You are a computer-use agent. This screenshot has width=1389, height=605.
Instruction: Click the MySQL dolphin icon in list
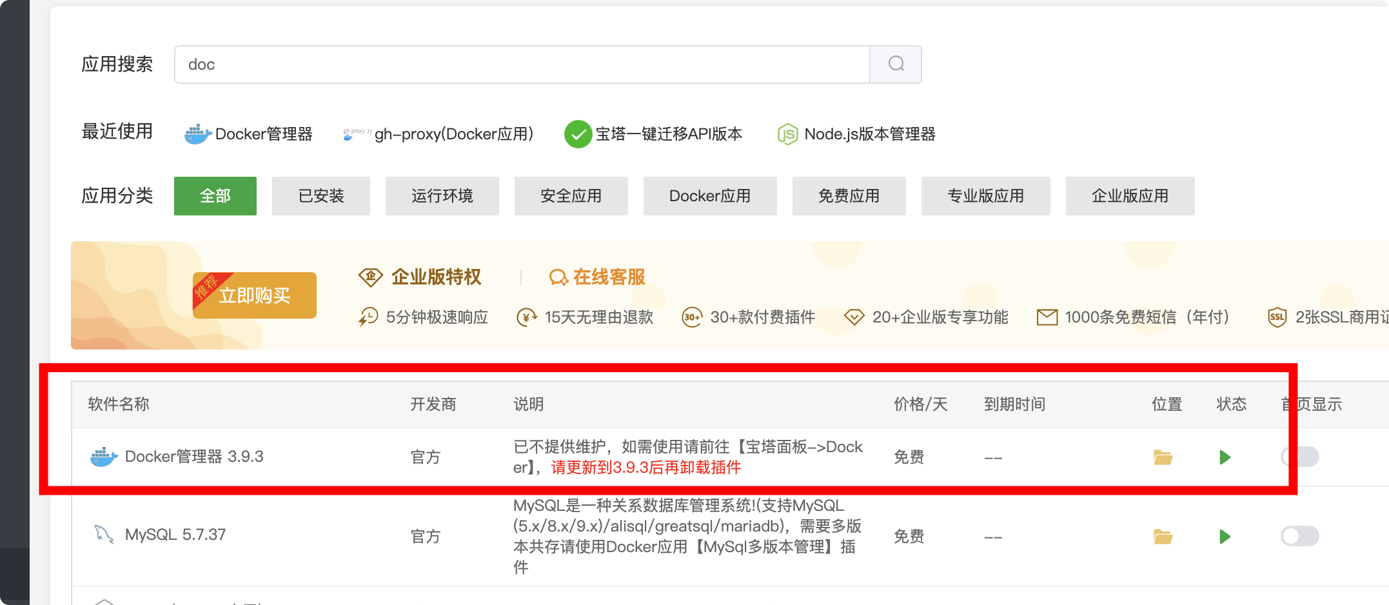click(x=104, y=535)
